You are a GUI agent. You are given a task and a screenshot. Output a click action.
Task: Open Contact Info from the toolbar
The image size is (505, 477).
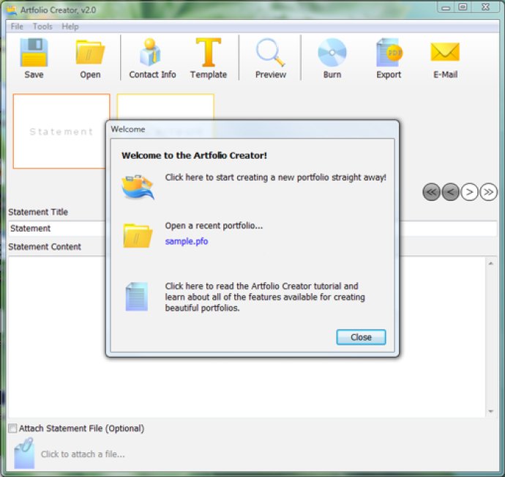(x=151, y=52)
